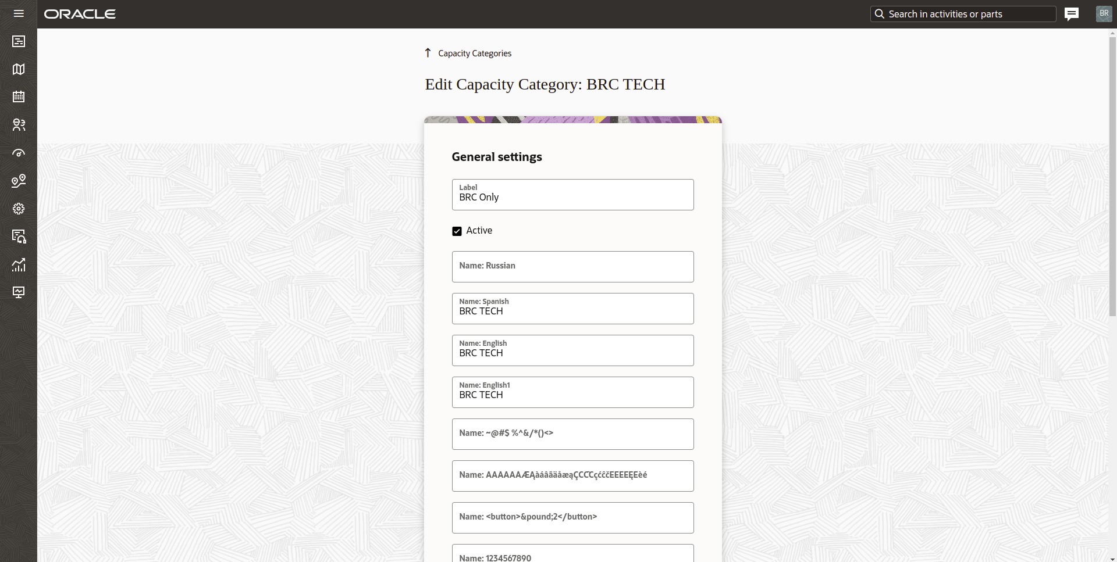Open the gauge/quota sidebar icon
The height and width of the screenshot is (562, 1117).
pos(19,153)
